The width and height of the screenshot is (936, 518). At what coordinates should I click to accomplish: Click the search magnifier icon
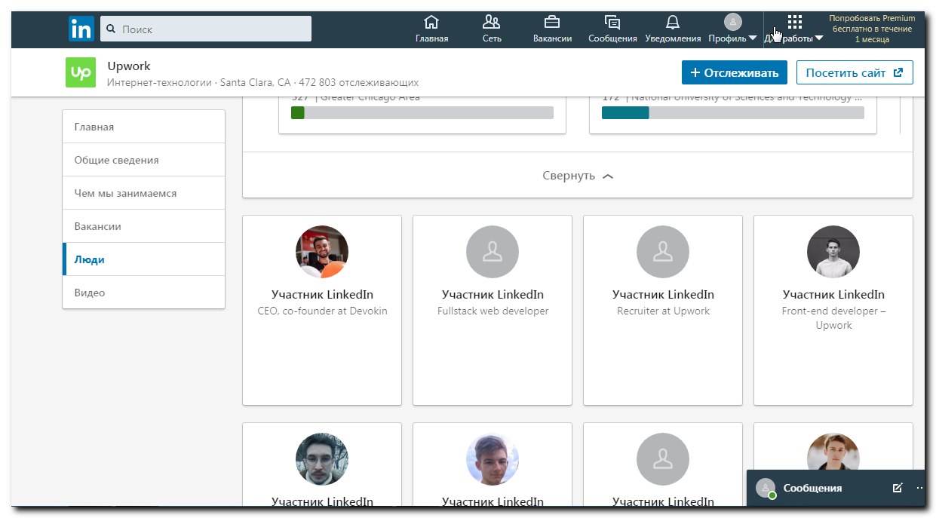[111, 29]
